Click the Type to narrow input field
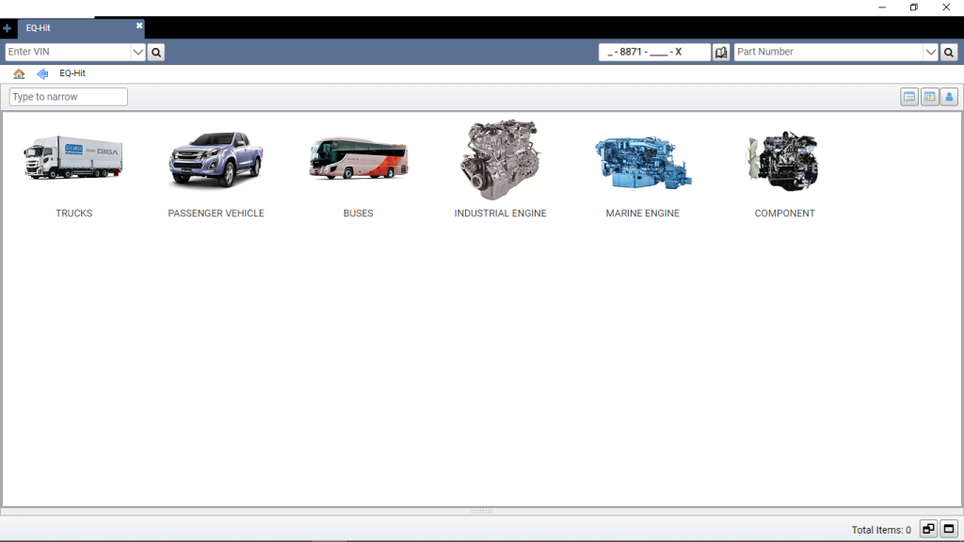Screen dimensions: 964x542 click(x=66, y=96)
